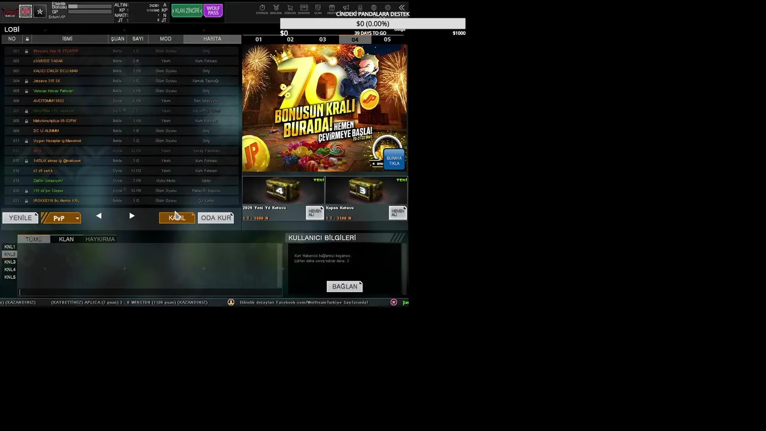
Task: Select channel KNL4
Action: 10,269
